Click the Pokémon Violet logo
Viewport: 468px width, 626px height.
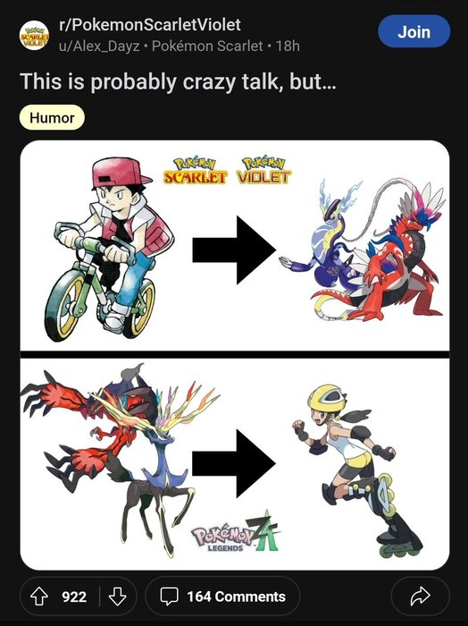pos(263,172)
